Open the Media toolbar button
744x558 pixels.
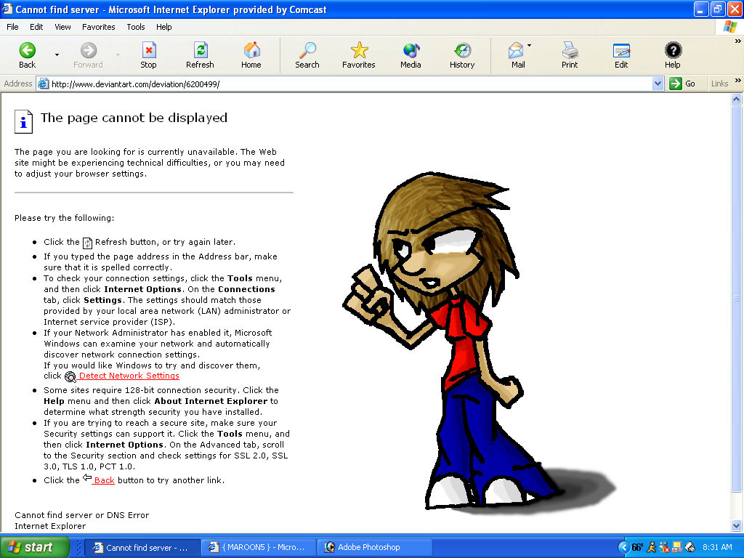[x=411, y=55]
